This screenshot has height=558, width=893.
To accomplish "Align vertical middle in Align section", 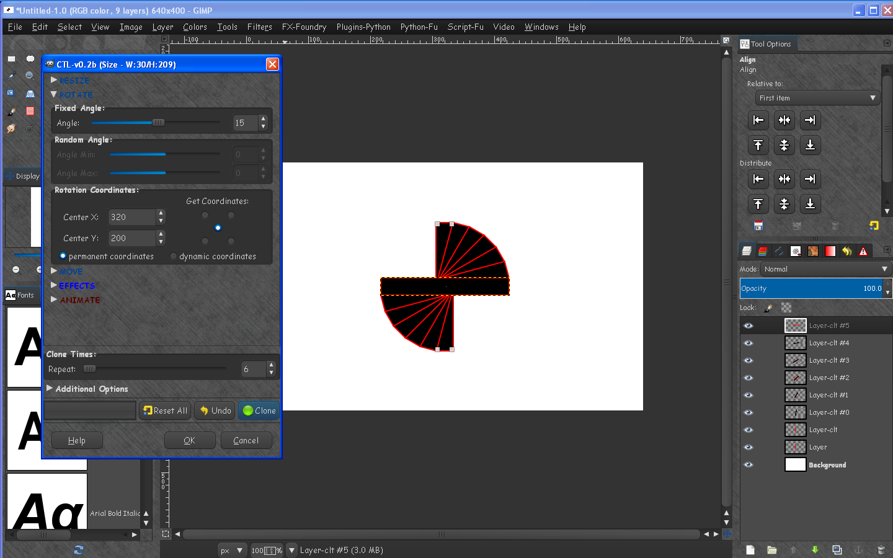I will click(784, 145).
